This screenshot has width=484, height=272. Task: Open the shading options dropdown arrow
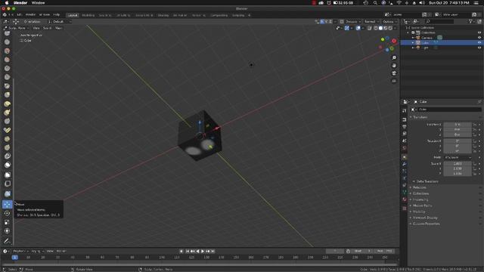[395, 28]
